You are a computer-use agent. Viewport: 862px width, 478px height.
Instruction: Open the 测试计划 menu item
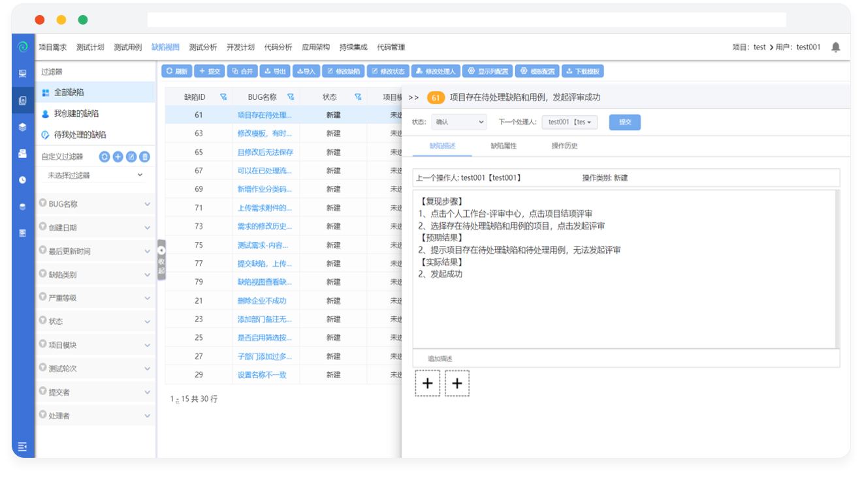tap(90, 47)
